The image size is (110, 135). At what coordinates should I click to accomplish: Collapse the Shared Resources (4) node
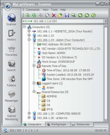click(34, 92)
